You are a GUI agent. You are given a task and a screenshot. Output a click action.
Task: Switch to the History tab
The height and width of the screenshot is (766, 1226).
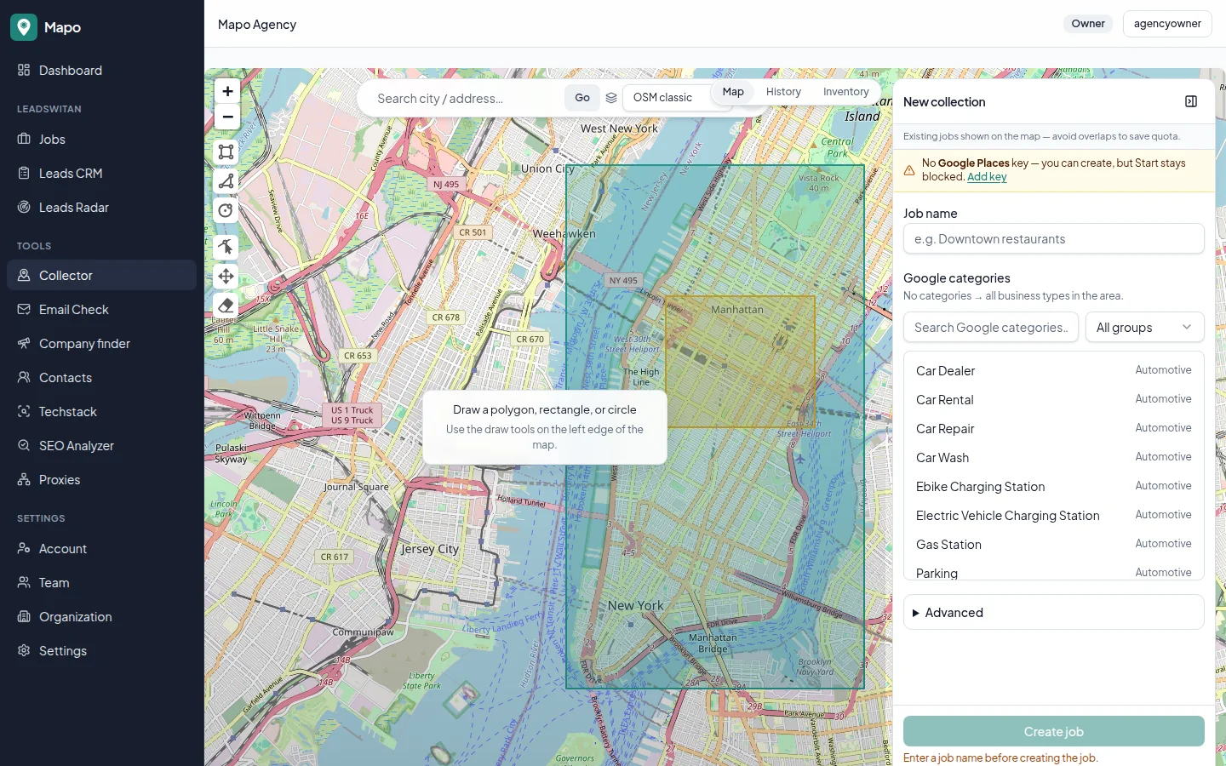click(x=783, y=92)
